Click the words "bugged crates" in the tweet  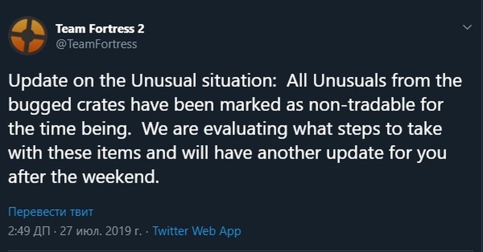coord(66,106)
